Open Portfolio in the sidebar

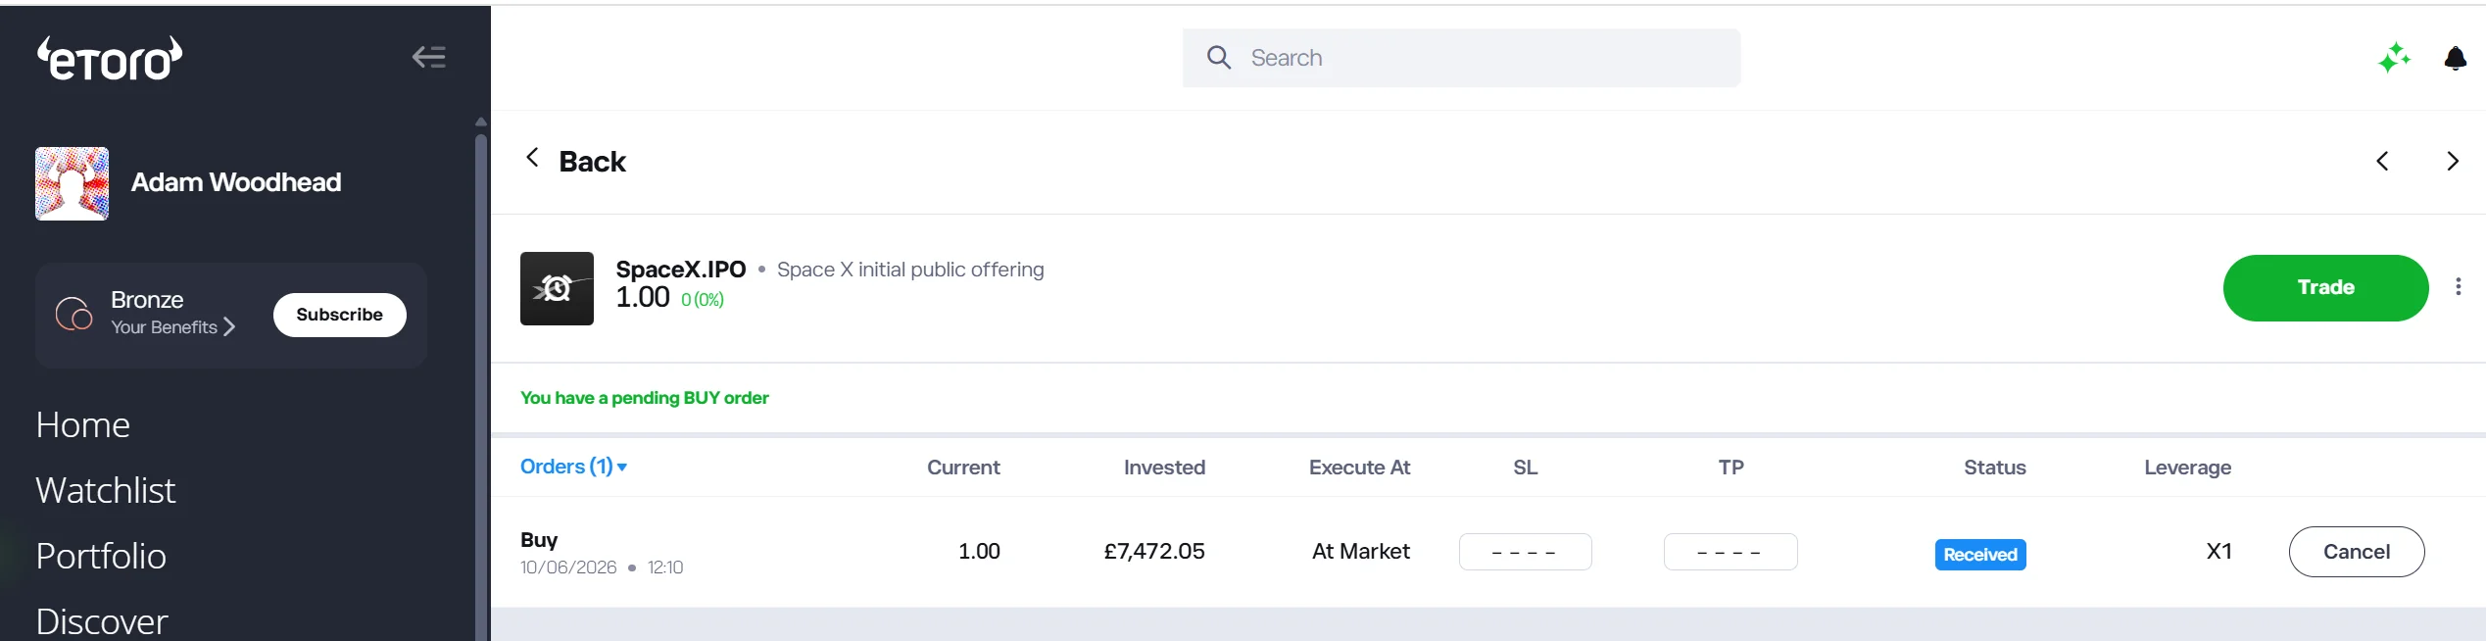tap(101, 557)
